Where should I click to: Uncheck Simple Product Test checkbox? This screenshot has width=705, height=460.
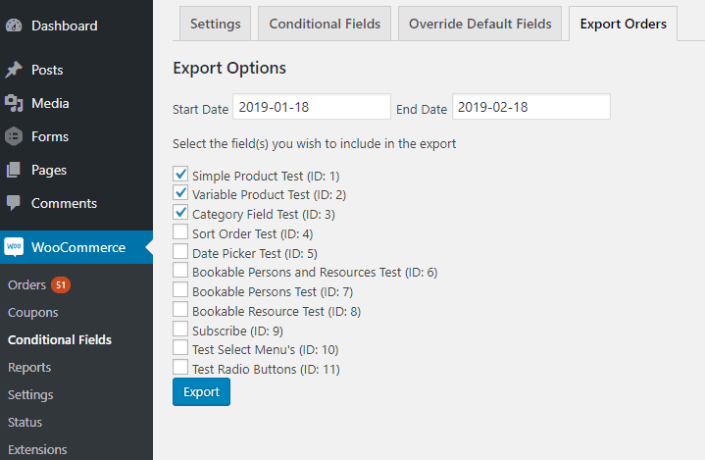180,174
